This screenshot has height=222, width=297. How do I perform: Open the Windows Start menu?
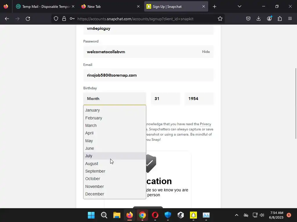pos(91,215)
